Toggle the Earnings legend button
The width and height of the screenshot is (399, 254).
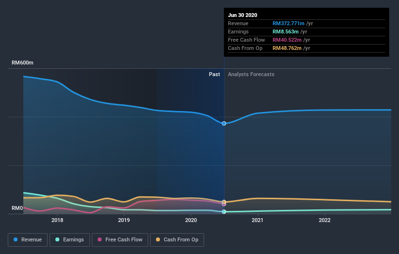69,240
